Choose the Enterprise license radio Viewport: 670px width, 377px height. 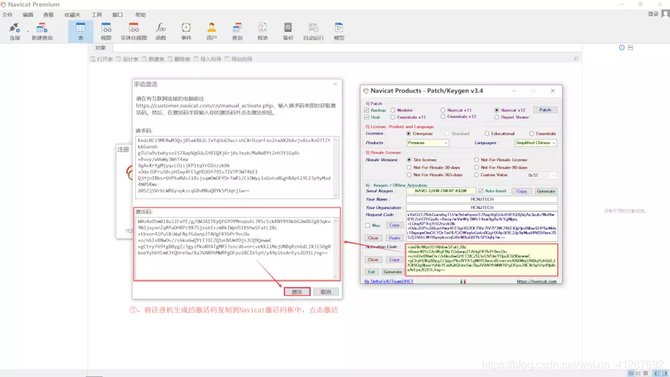409,134
